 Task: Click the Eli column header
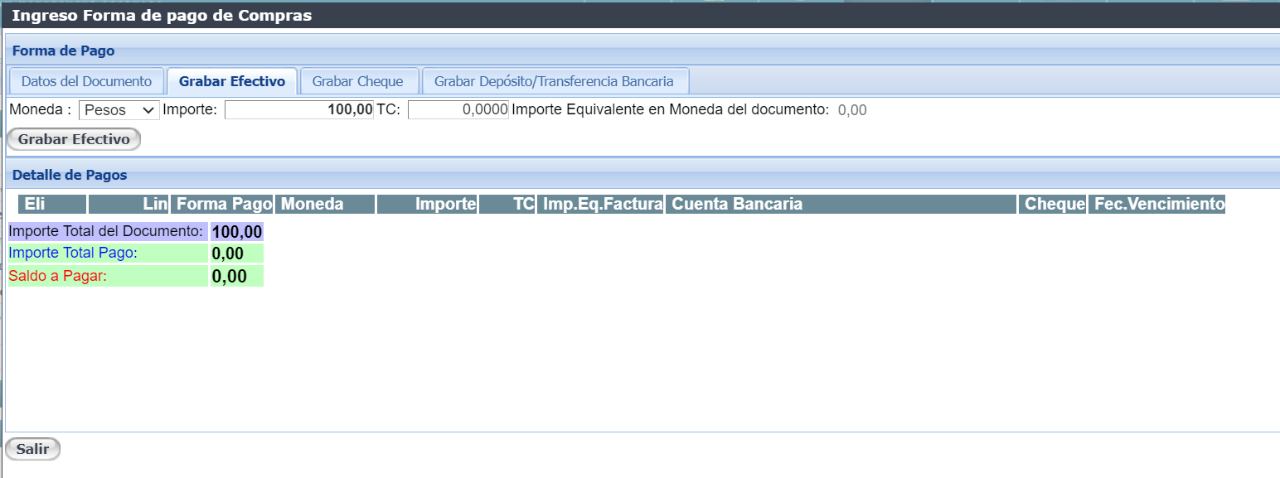[x=51, y=204]
